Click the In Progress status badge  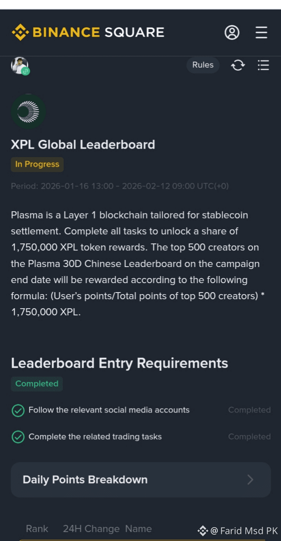coord(37,164)
